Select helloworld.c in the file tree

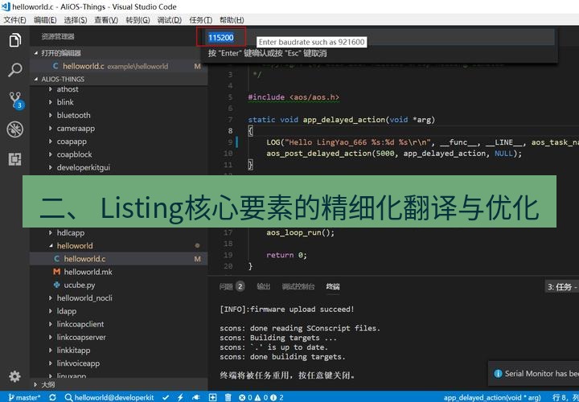pyautogui.click(x=118, y=259)
